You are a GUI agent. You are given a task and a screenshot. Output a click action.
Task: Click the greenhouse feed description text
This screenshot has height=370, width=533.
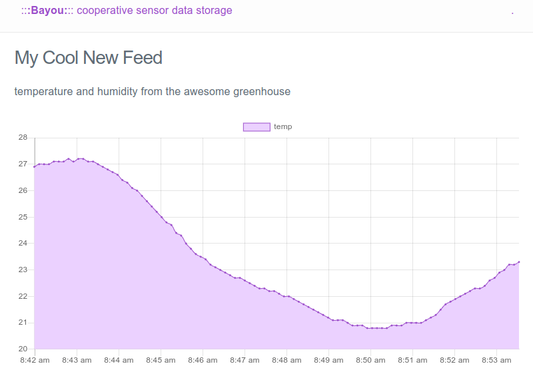pos(153,92)
